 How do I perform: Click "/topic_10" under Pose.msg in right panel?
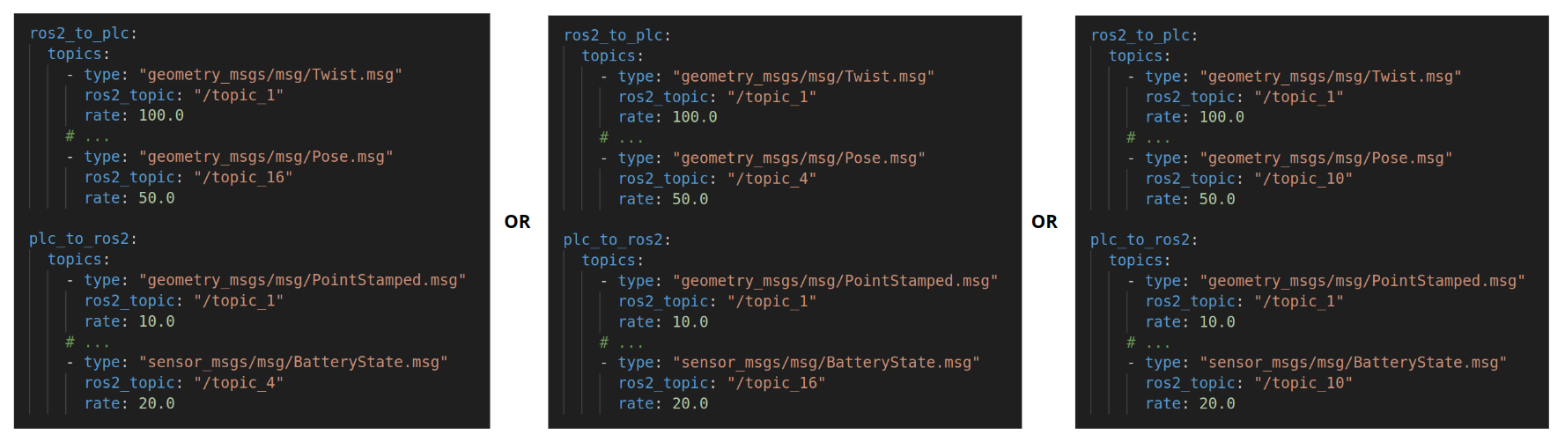click(x=1303, y=179)
